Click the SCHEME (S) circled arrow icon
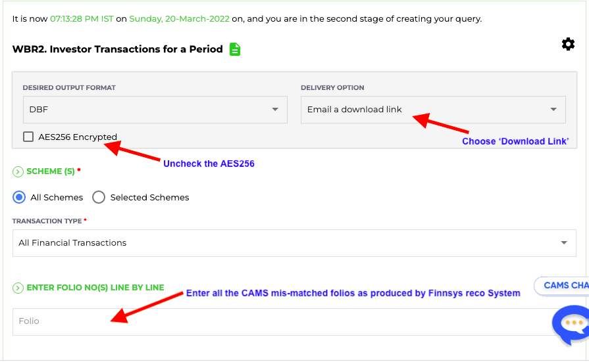Viewport: 589px width, 362px height. (18, 172)
